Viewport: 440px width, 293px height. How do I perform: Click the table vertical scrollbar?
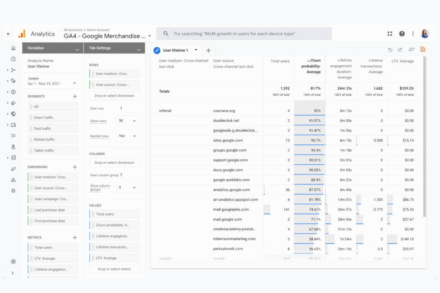point(425,137)
